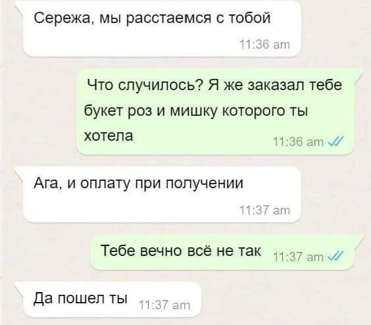Click the 11:36 am timestamp in green bubble
The image size is (371, 325).
pos(299,142)
